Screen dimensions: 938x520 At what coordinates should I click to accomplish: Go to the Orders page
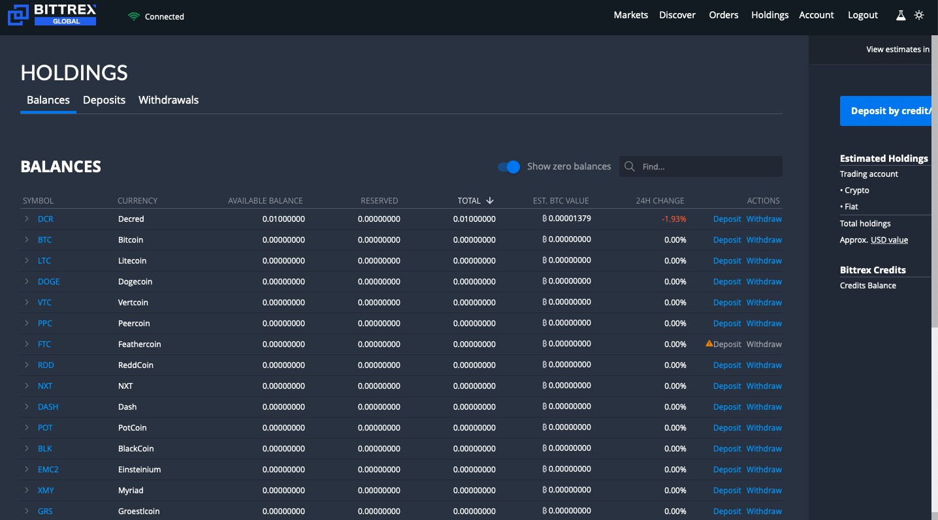tap(724, 15)
